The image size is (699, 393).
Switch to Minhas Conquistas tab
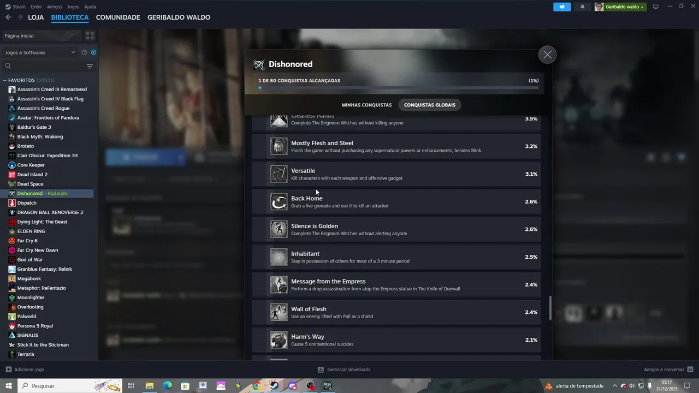(366, 105)
